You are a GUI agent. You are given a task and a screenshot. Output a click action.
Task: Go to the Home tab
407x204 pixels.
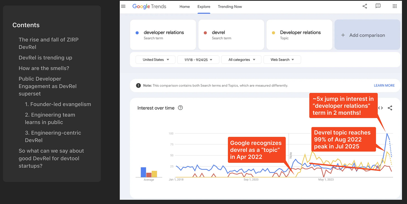(184, 7)
